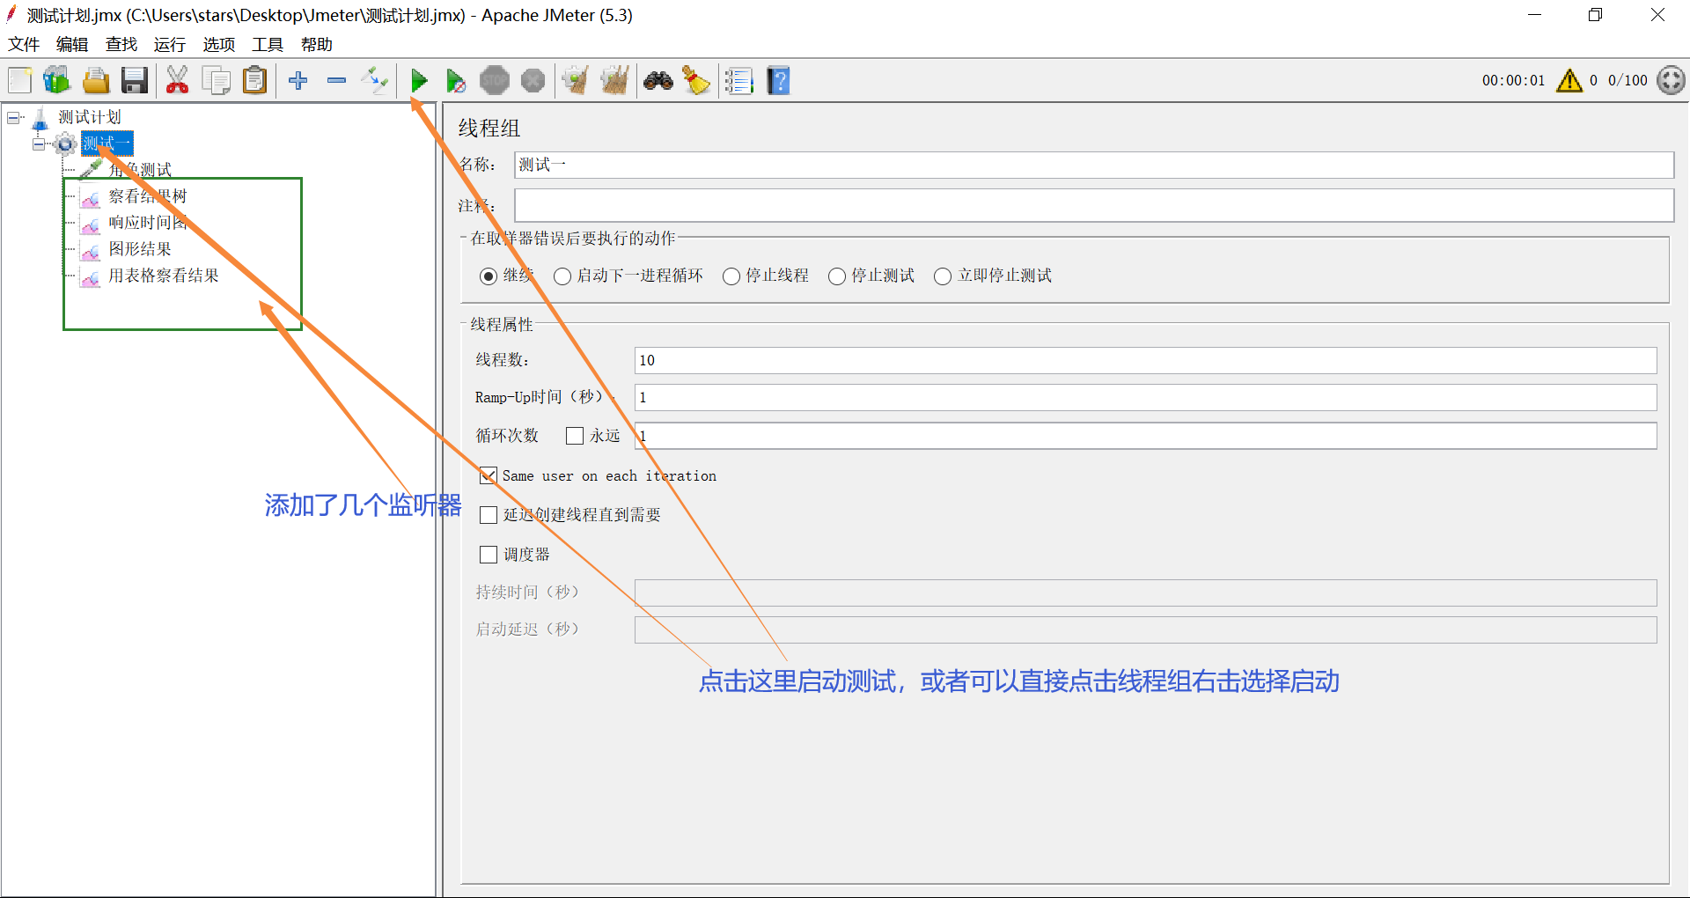The height and width of the screenshot is (898, 1690).
Task: Enable the 调度器 checkbox
Action: pyautogui.click(x=489, y=554)
